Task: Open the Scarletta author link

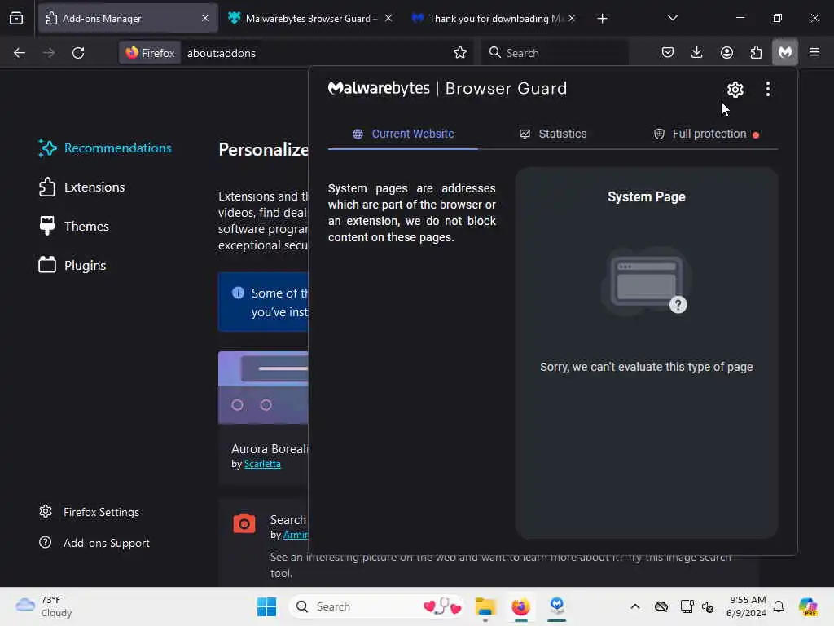Action: [262, 464]
